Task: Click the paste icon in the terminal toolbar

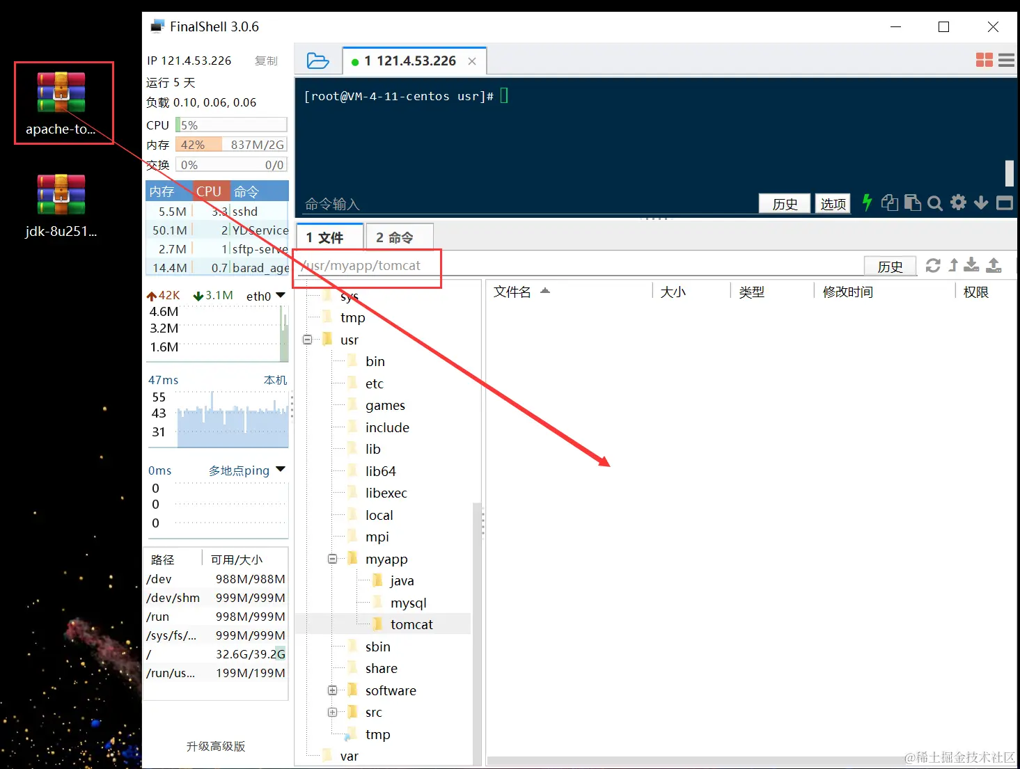Action: [x=913, y=203]
